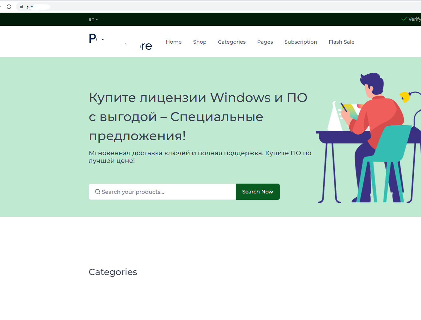Reload the page with the browser refresh icon
This screenshot has width=421, height=320.
click(9, 6)
